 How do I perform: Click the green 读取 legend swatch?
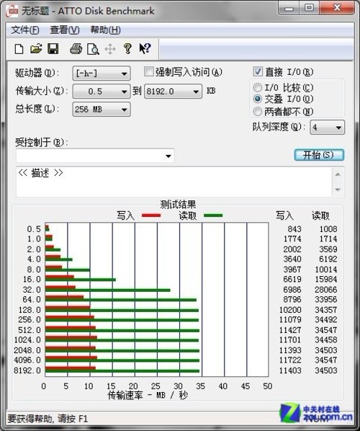click(x=213, y=215)
